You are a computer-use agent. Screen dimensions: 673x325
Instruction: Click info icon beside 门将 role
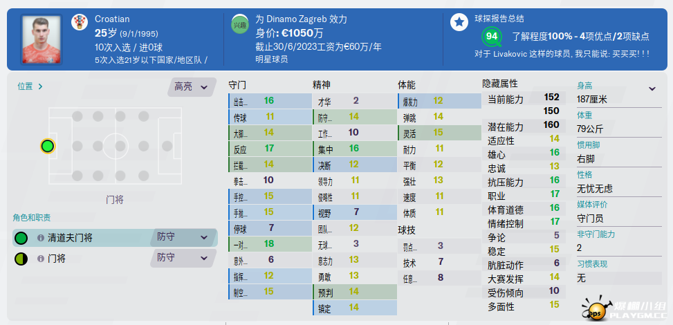[41, 259]
